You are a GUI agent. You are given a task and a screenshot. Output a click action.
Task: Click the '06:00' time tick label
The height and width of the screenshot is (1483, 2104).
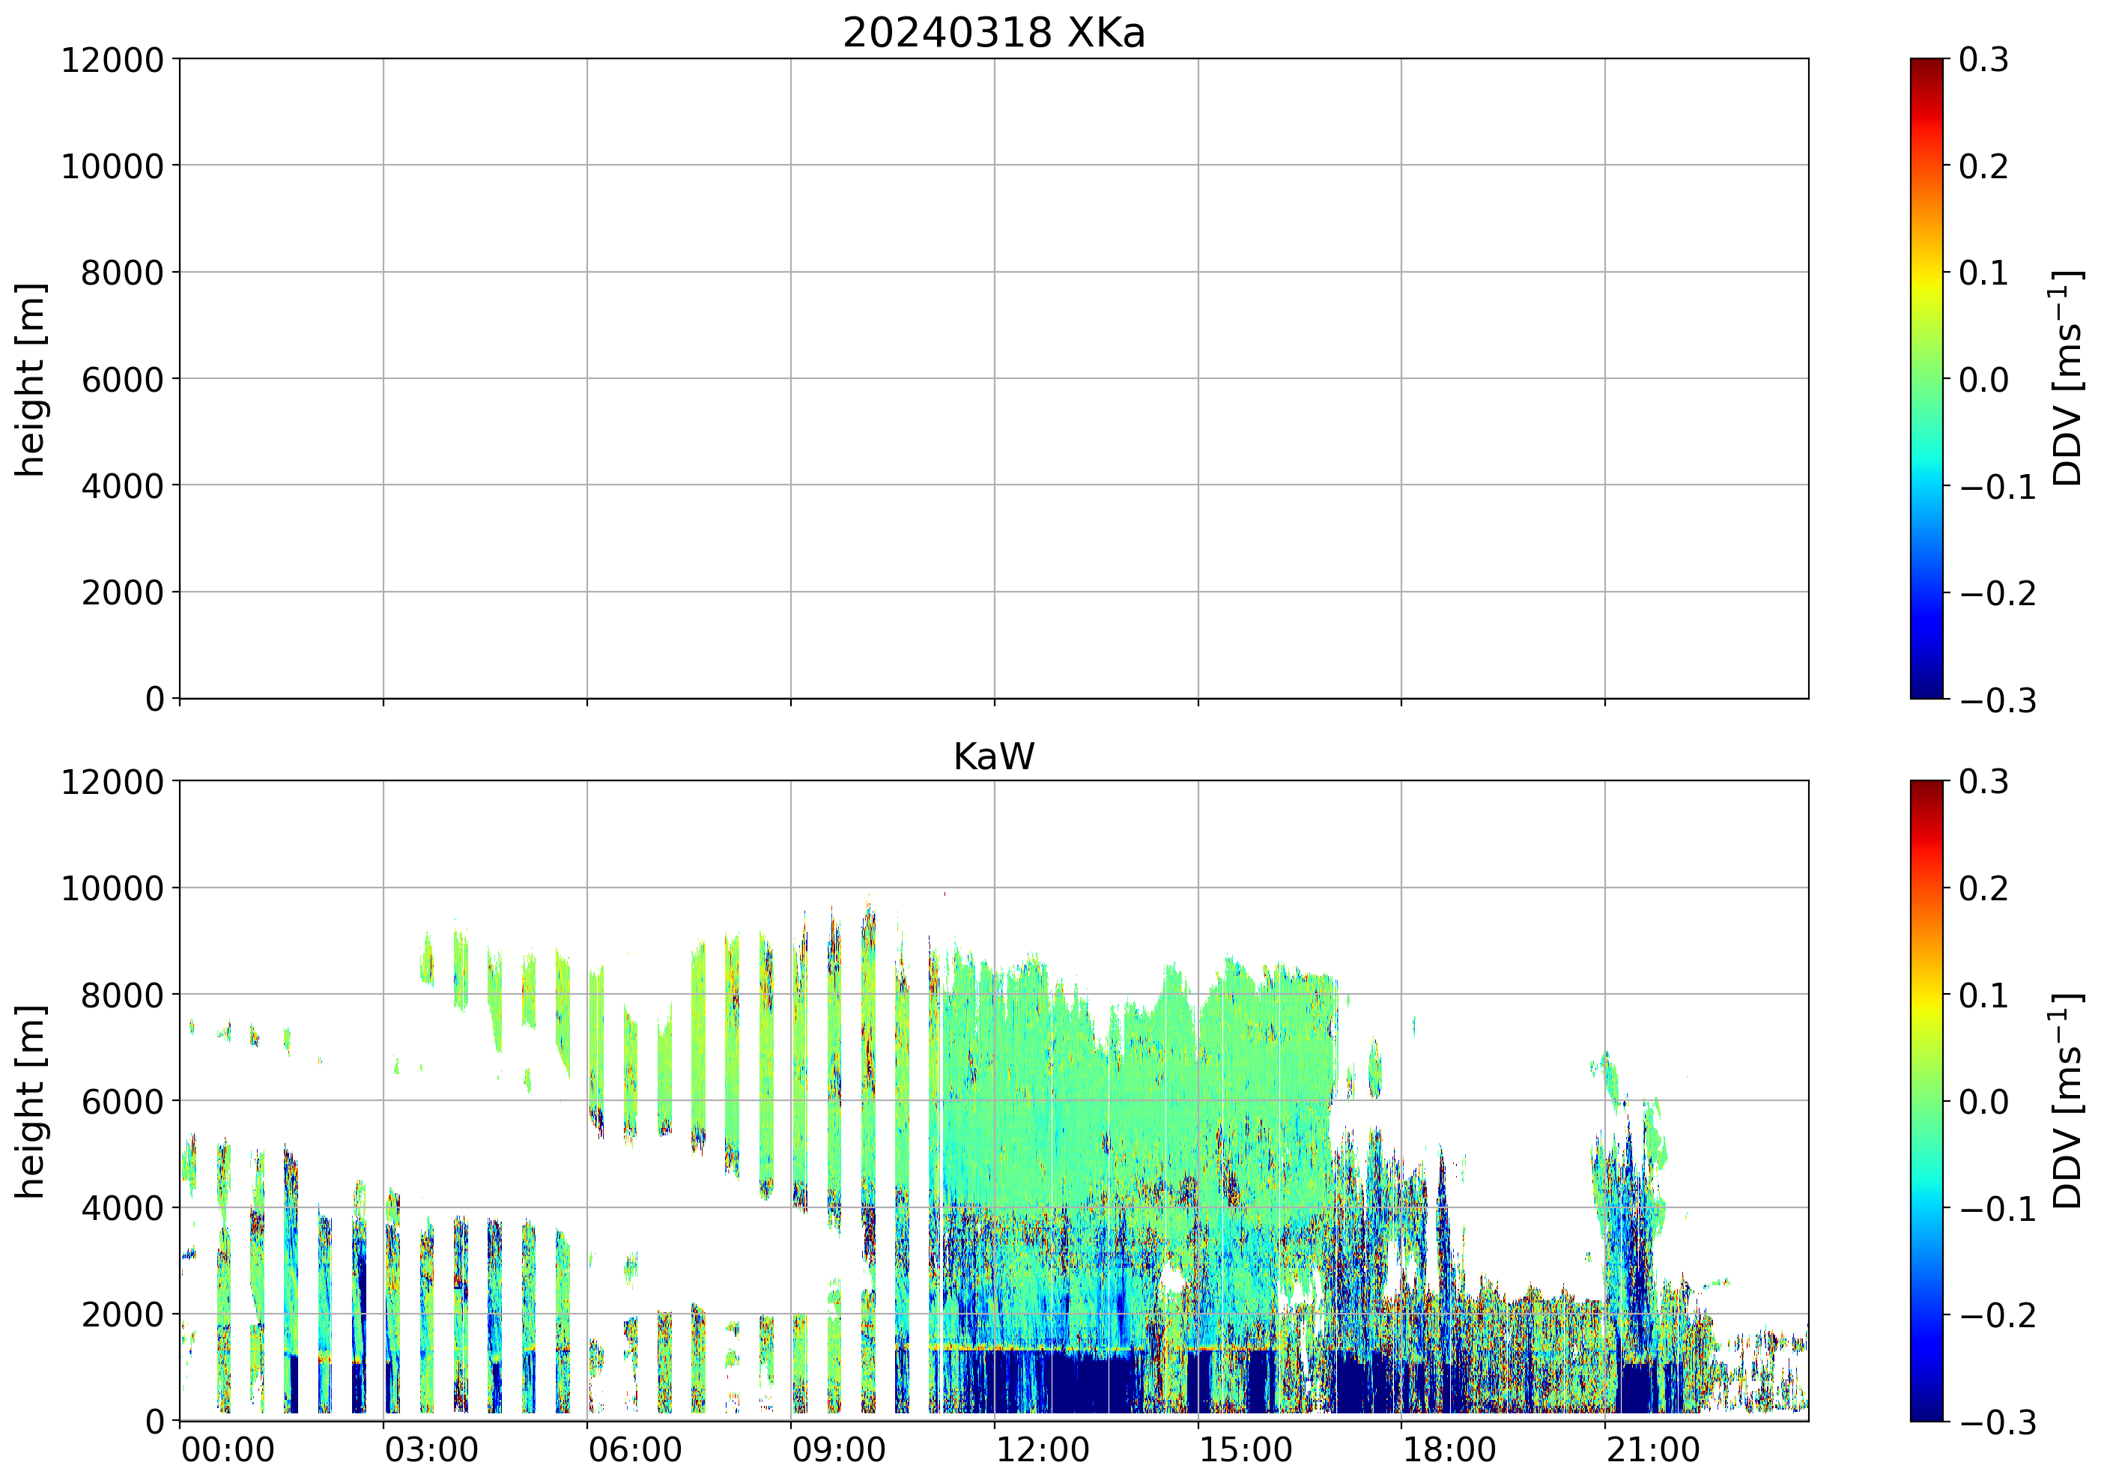click(635, 1451)
